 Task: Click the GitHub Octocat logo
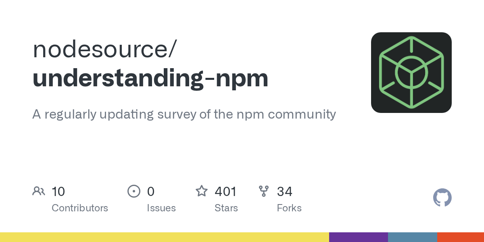click(x=442, y=198)
